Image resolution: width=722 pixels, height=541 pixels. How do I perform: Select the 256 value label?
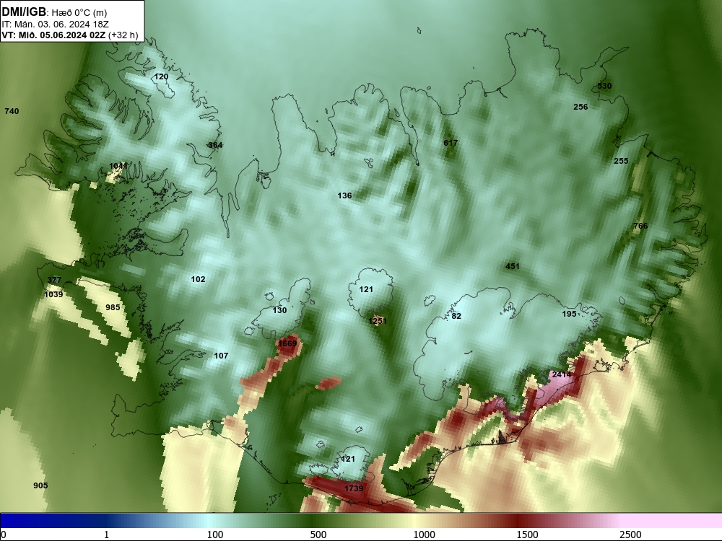(580, 107)
